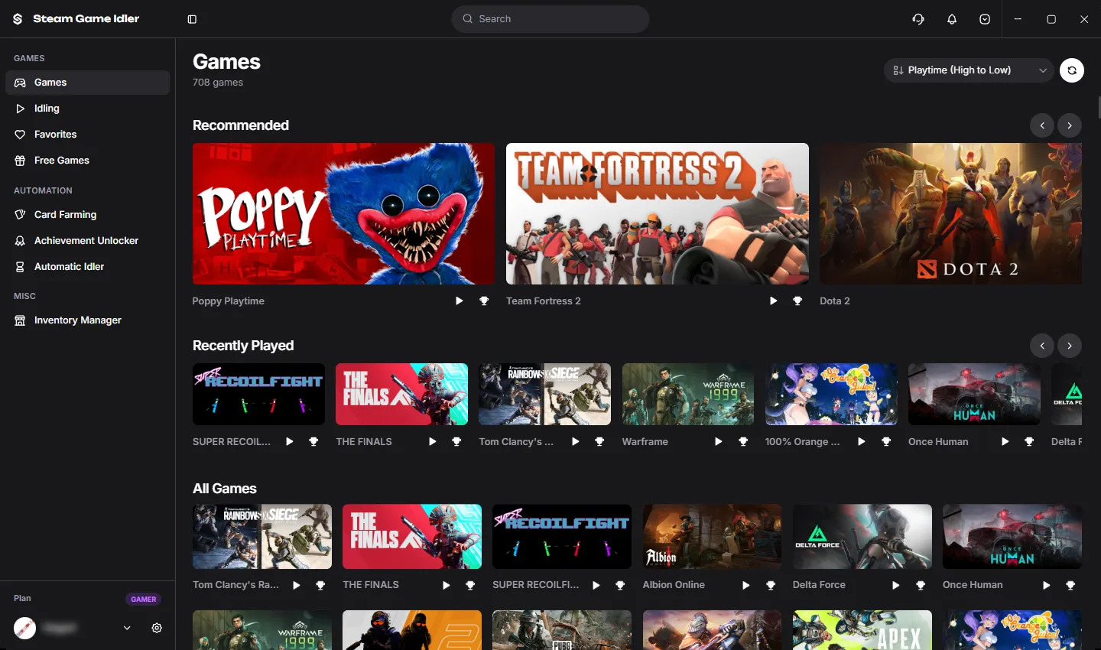
Task: Go to Favorites
Action: coord(87,135)
